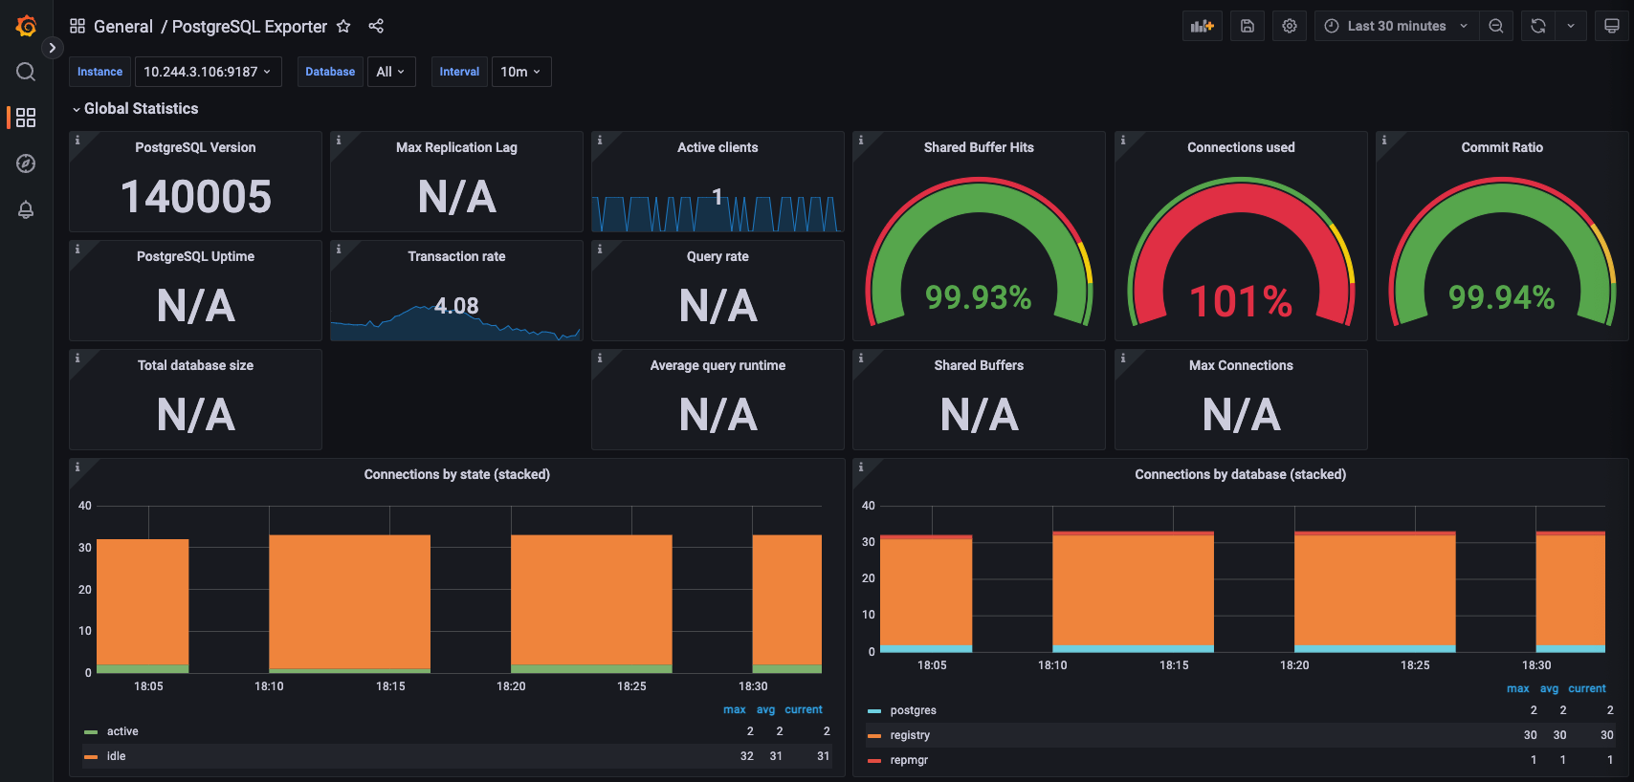Open the Interval 10m dropdown
Image resolution: width=1634 pixels, height=782 pixels.
tap(520, 72)
